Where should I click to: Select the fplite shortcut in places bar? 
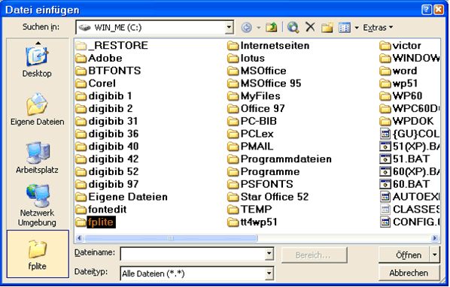click(x=38, y=254)
